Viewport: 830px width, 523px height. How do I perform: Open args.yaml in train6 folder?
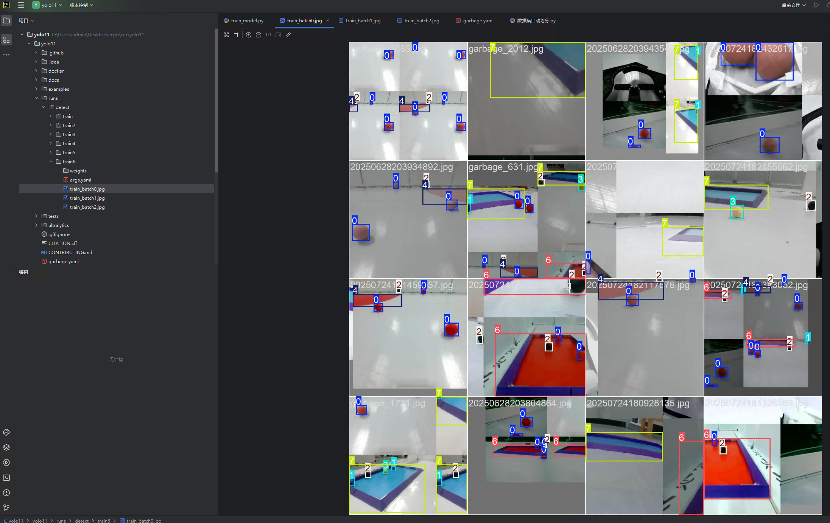80,180
